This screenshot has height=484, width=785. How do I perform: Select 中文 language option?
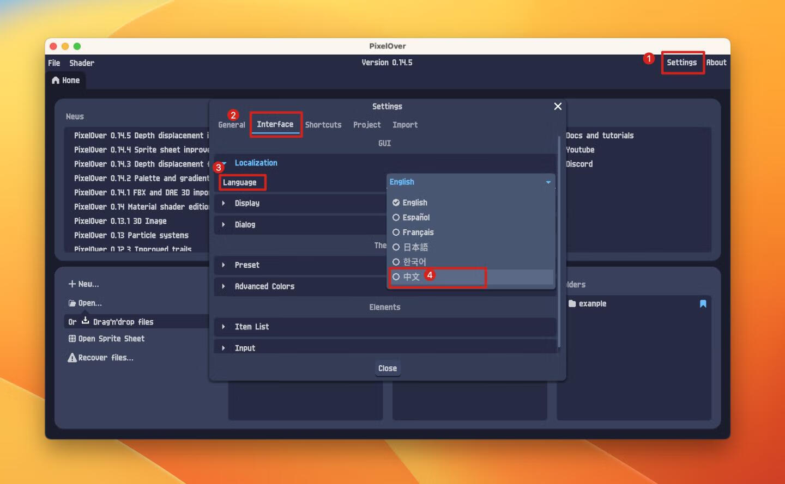(x=470, y=277)
